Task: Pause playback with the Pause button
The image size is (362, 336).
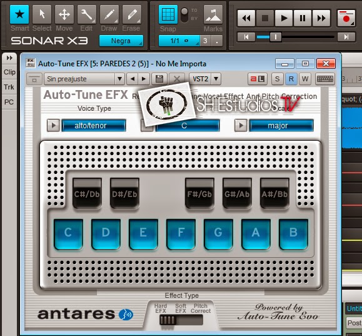Action: pos(303,18)
